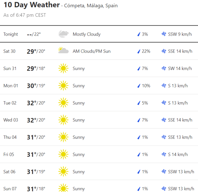Expand the Thu 04 forecast row
This screenshot has height=192, width=198.
pyautogui.click(x=99, y=137)
